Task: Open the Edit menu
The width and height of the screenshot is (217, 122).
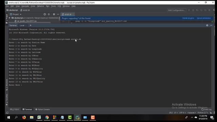Action: coord(12,6)
